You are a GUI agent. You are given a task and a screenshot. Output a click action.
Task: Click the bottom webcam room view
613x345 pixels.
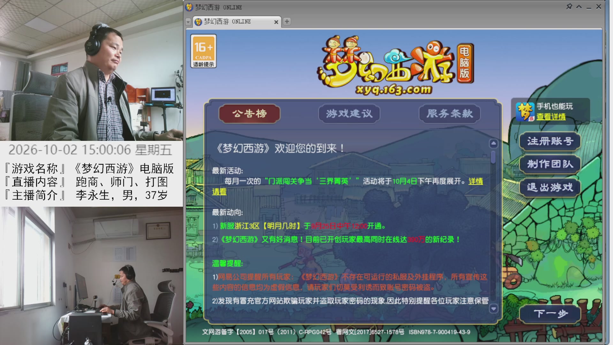click(x=92, y=276)
